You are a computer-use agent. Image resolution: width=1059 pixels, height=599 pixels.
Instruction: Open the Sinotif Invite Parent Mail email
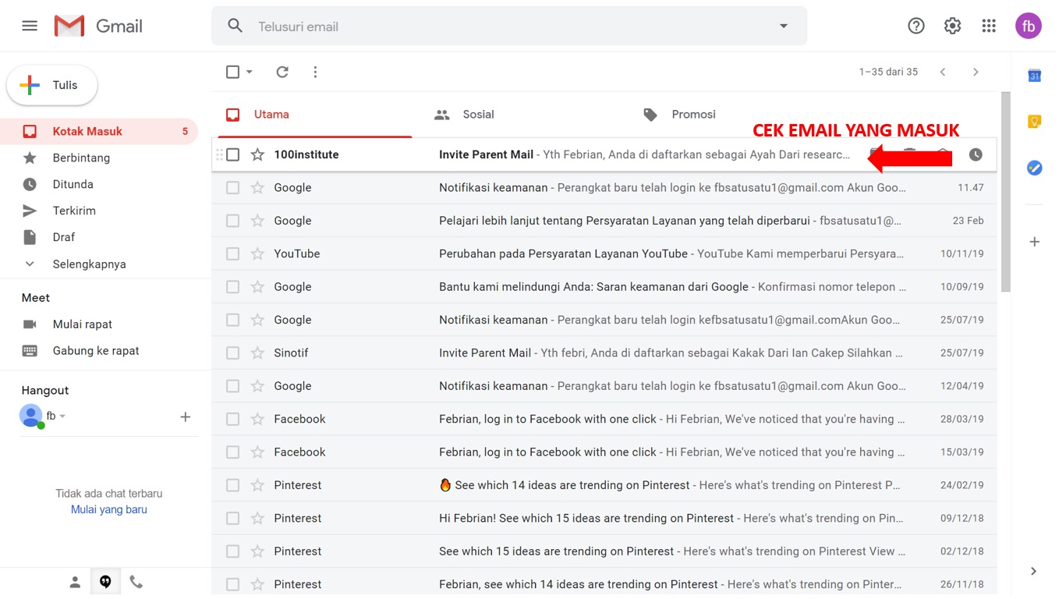[x=604, y=353]
